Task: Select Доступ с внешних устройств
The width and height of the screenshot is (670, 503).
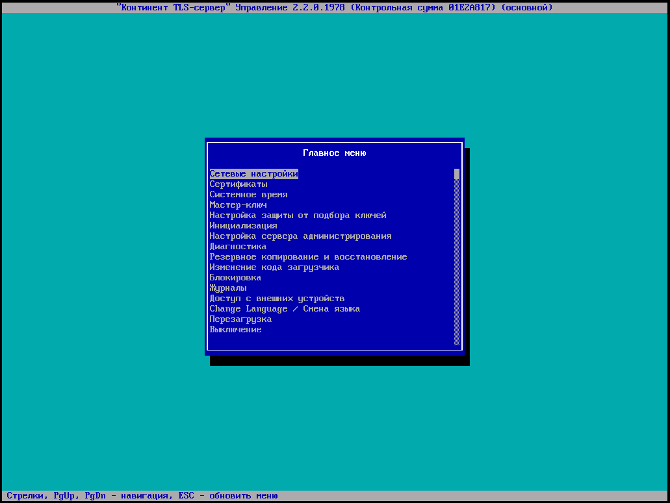Action: [277, 299]
